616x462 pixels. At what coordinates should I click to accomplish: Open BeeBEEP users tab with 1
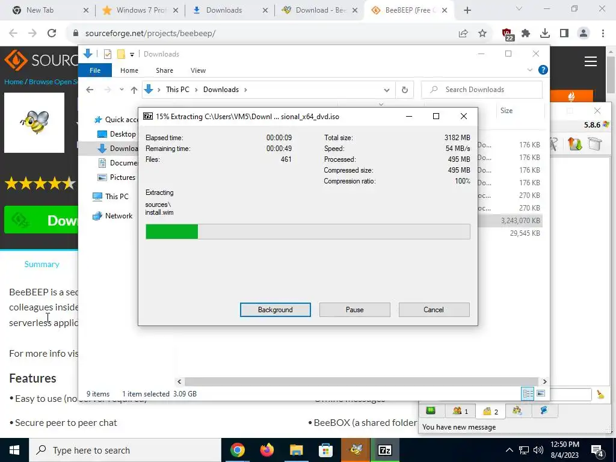tap(460, 411)
